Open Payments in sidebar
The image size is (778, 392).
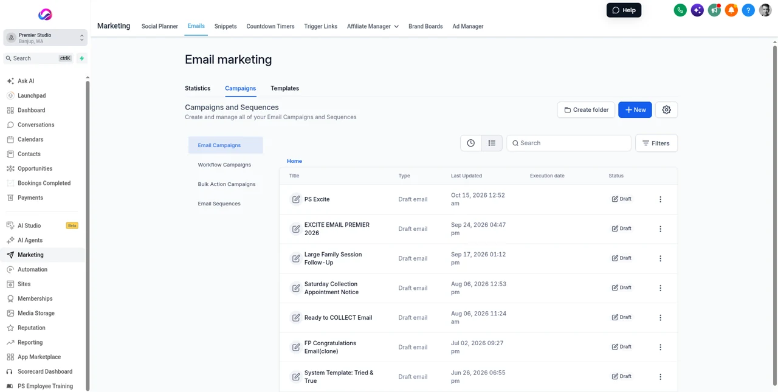30,198
